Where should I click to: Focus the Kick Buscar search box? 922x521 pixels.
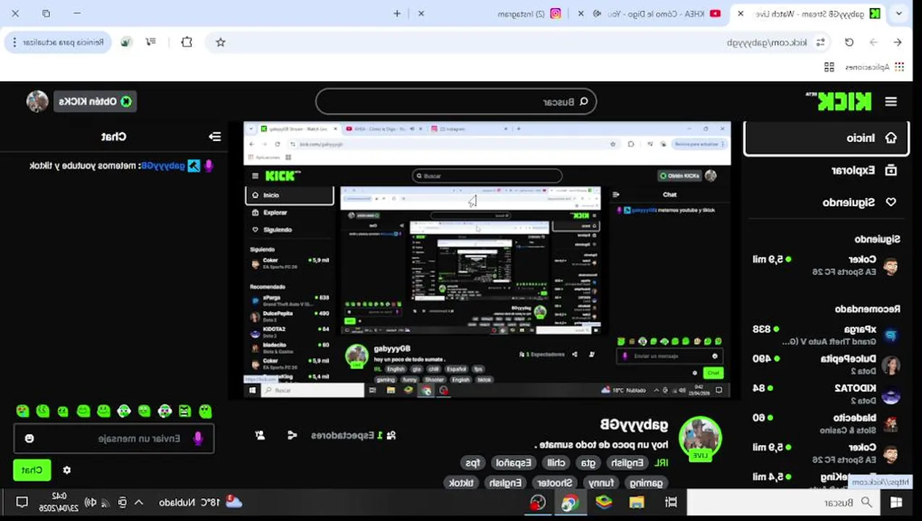tap(456, 102)
